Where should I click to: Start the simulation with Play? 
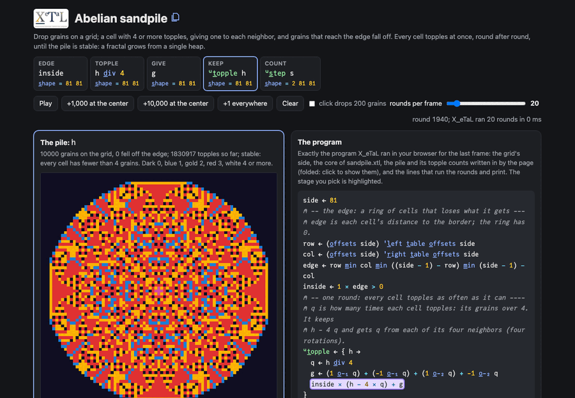click(45, 103)
